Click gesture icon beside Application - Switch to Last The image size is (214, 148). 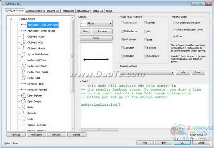coord(24,31)
